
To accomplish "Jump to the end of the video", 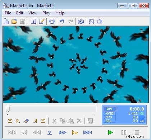I will pyautogui.click(x=88, y=132).
